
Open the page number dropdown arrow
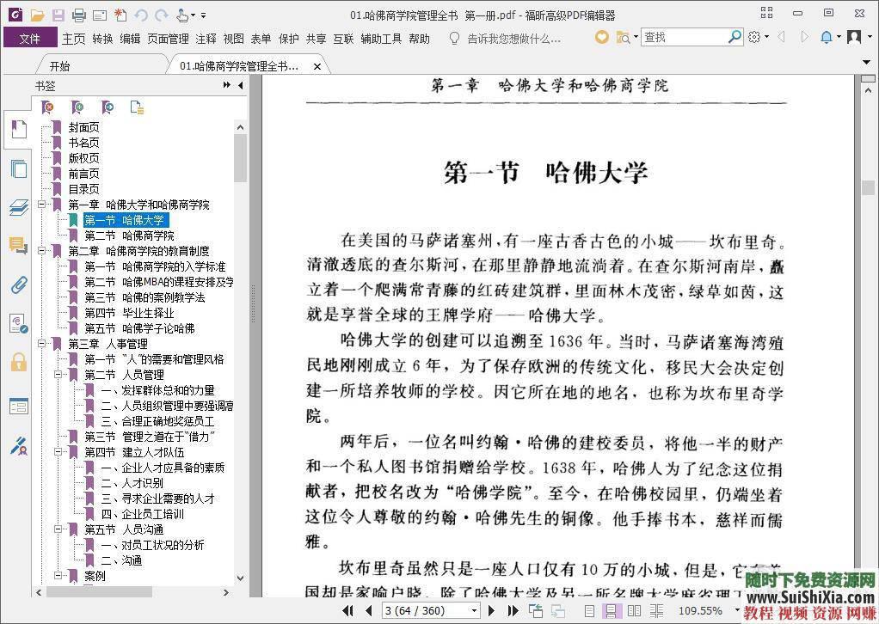click(x=474, y=610)
